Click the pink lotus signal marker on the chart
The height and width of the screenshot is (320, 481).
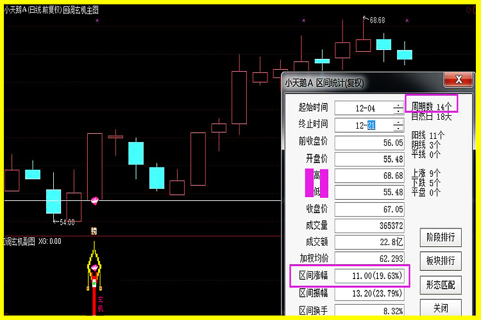tap(95, 200)
